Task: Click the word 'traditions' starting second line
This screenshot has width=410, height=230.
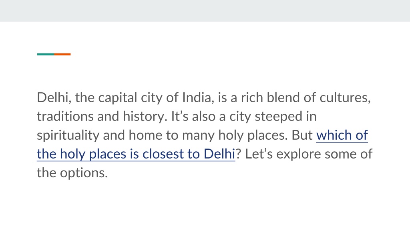Action: point(65,116)
